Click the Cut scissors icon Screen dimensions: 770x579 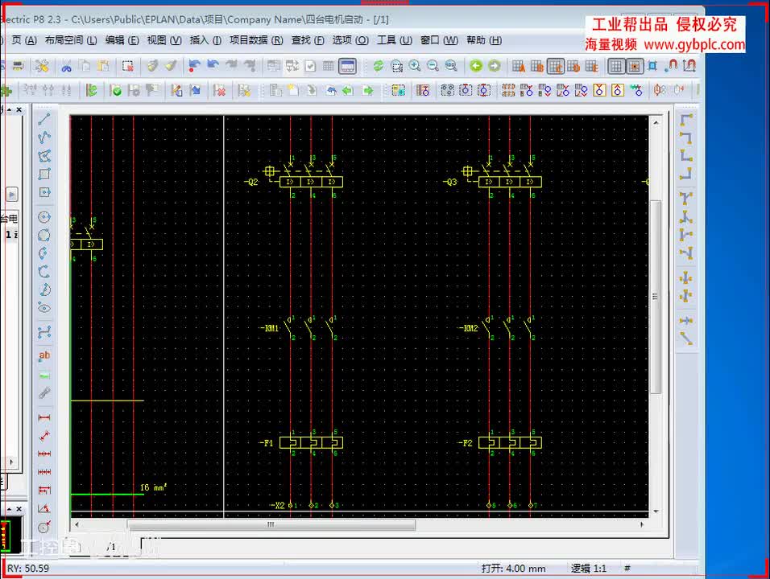(66, 66)
